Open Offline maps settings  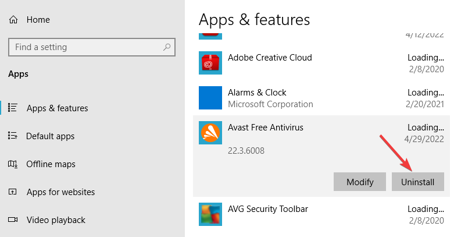point(51,164)
